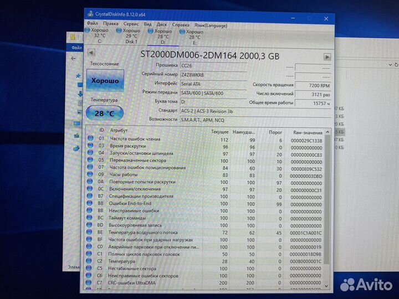Click the Raw-значения column header
This screenshot has height=299, width=399.
pyautogui.click(x=308, y=132)
